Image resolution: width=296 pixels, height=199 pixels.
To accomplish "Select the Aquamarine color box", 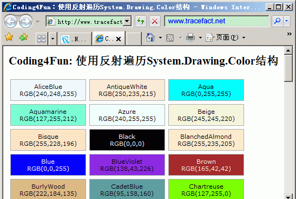I will (x=48, y=115).
